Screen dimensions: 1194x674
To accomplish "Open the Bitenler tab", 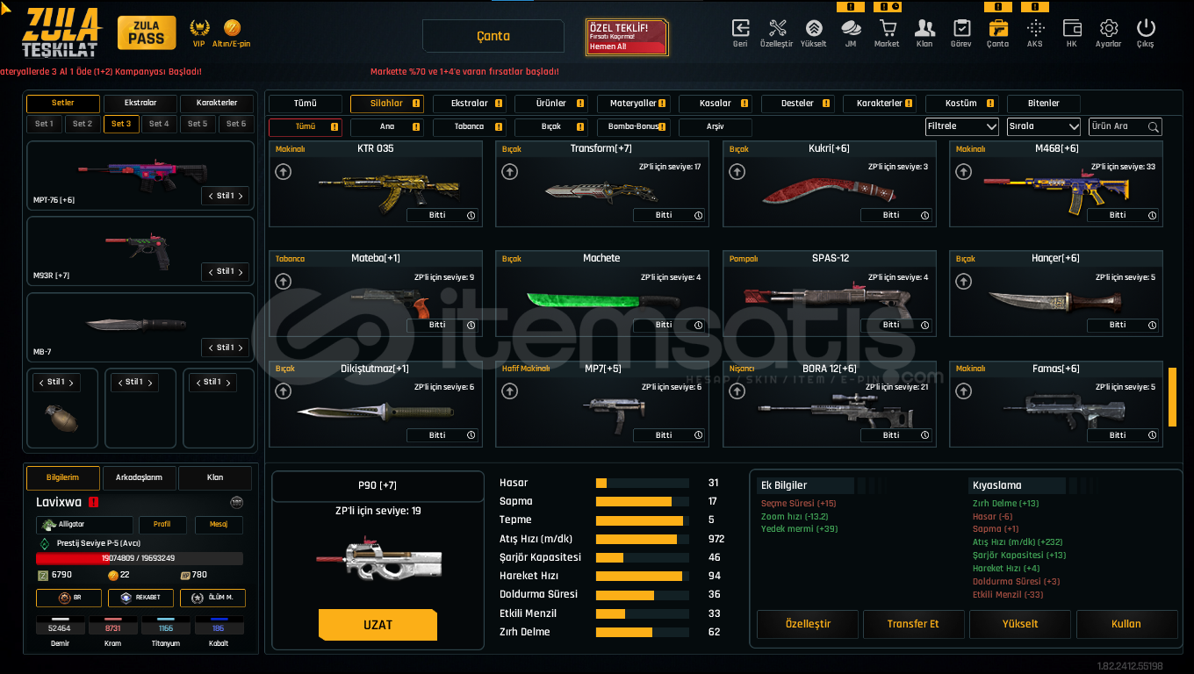I will pos(1043,104).
